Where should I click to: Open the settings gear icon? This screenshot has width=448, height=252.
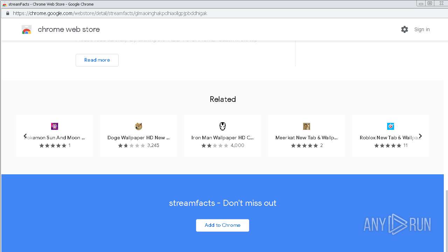(x=405, y=29)
